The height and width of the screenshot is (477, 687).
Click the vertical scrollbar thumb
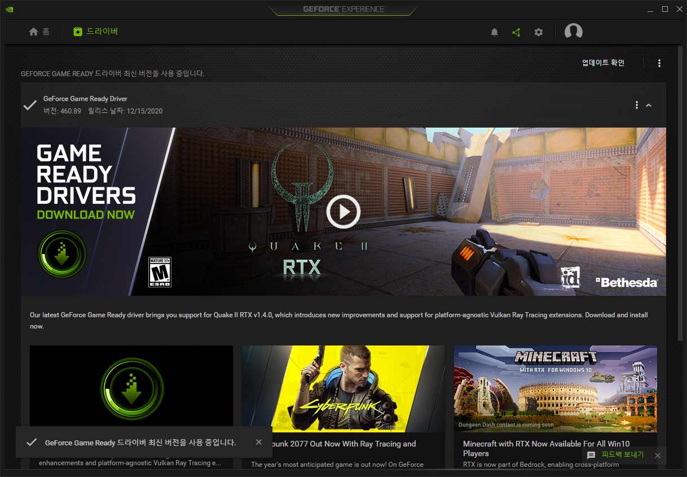point(680,192)
